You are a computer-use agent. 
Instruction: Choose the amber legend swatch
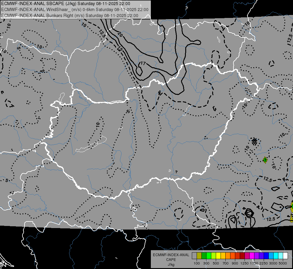pos(223,256)
